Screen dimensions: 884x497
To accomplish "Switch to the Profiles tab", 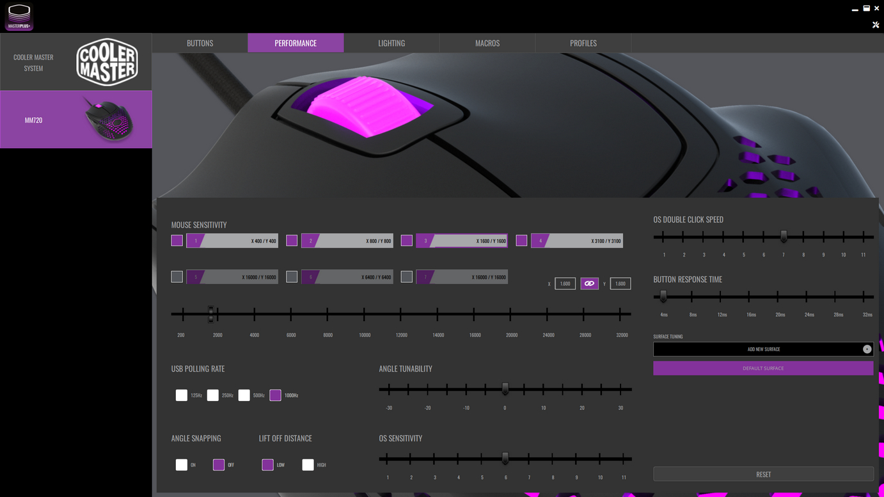I will 583,43.
